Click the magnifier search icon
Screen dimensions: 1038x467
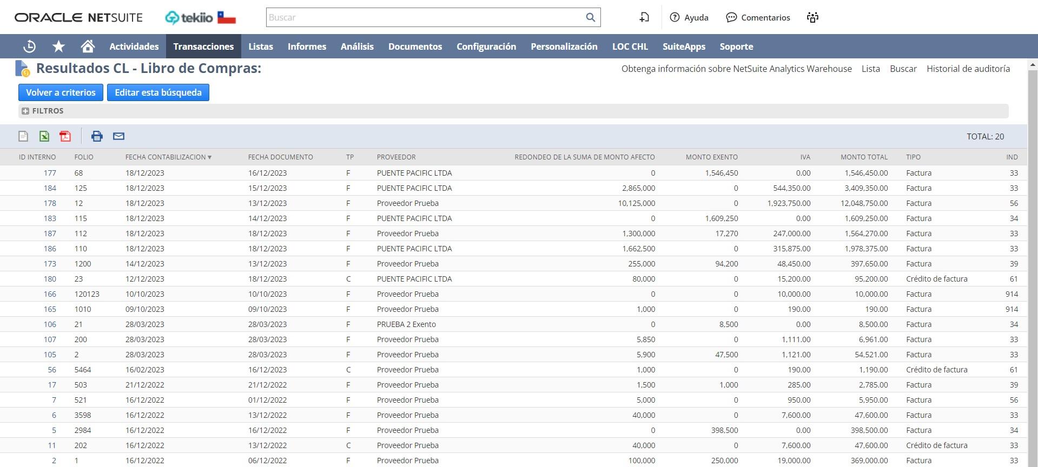point(590,17)
